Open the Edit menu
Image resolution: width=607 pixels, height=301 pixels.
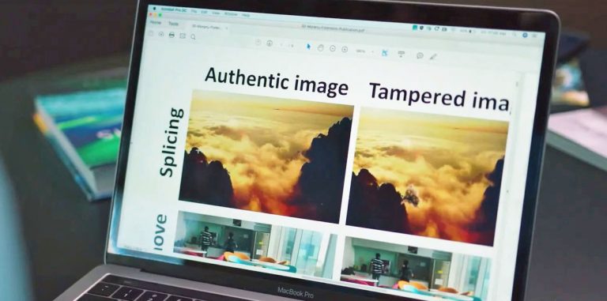coord(204,12)
